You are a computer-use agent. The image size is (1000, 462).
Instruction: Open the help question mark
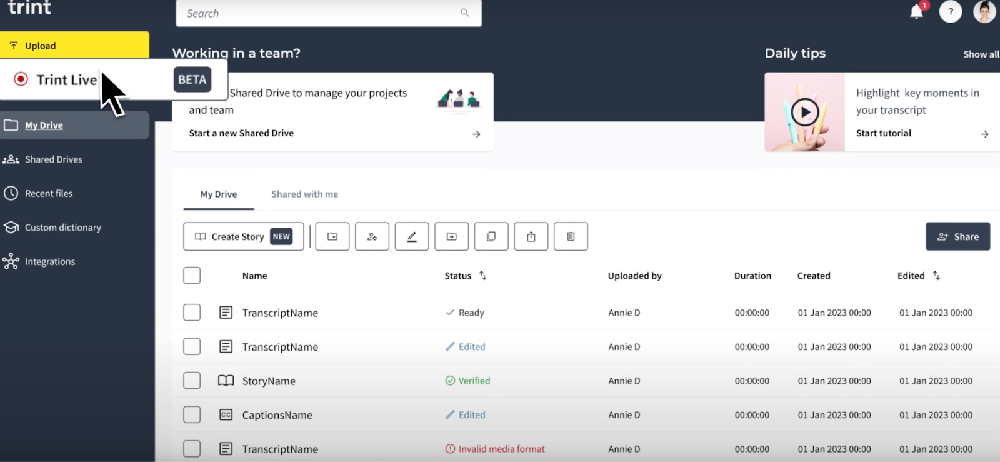click(951, 11)
